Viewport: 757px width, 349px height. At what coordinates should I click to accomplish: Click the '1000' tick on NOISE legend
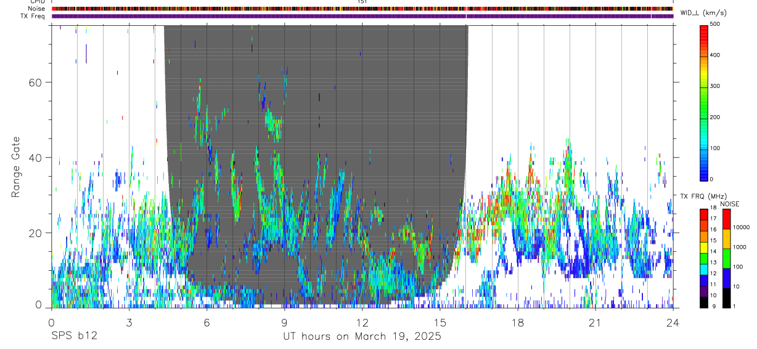point(741,247)
